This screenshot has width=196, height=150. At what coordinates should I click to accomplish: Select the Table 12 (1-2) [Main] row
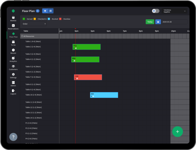(40, 108)
